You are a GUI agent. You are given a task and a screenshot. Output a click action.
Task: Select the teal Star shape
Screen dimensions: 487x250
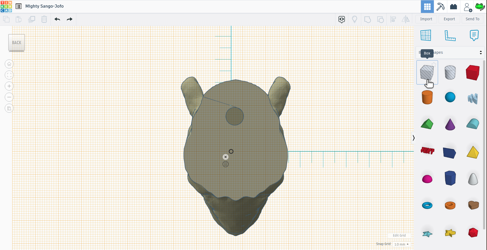point(427,234)
